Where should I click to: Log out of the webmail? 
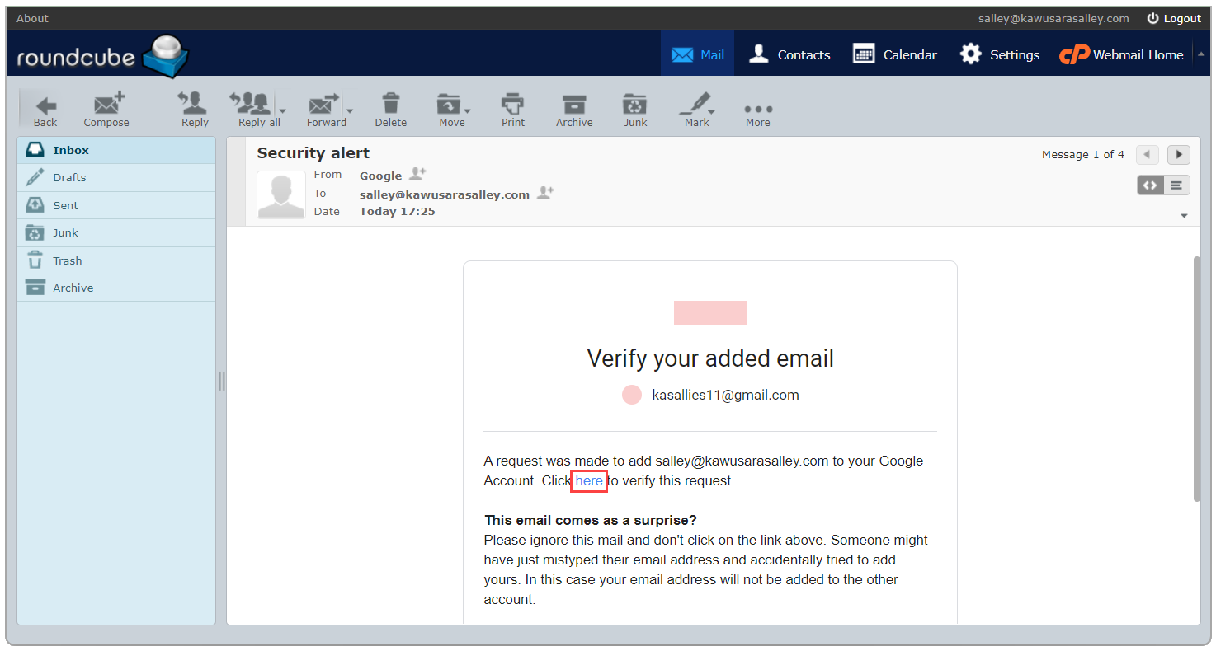click(1174, 18)
